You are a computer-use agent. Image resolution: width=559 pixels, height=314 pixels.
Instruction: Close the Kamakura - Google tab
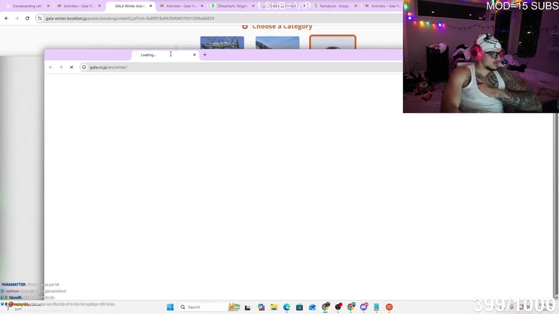pyautogui.click(x=355, y=6)
